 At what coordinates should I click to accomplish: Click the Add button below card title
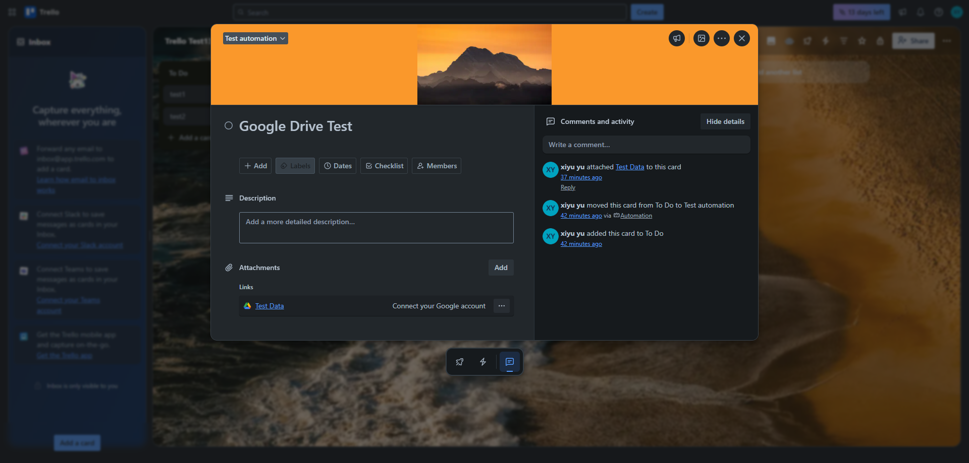pos(255,166)
